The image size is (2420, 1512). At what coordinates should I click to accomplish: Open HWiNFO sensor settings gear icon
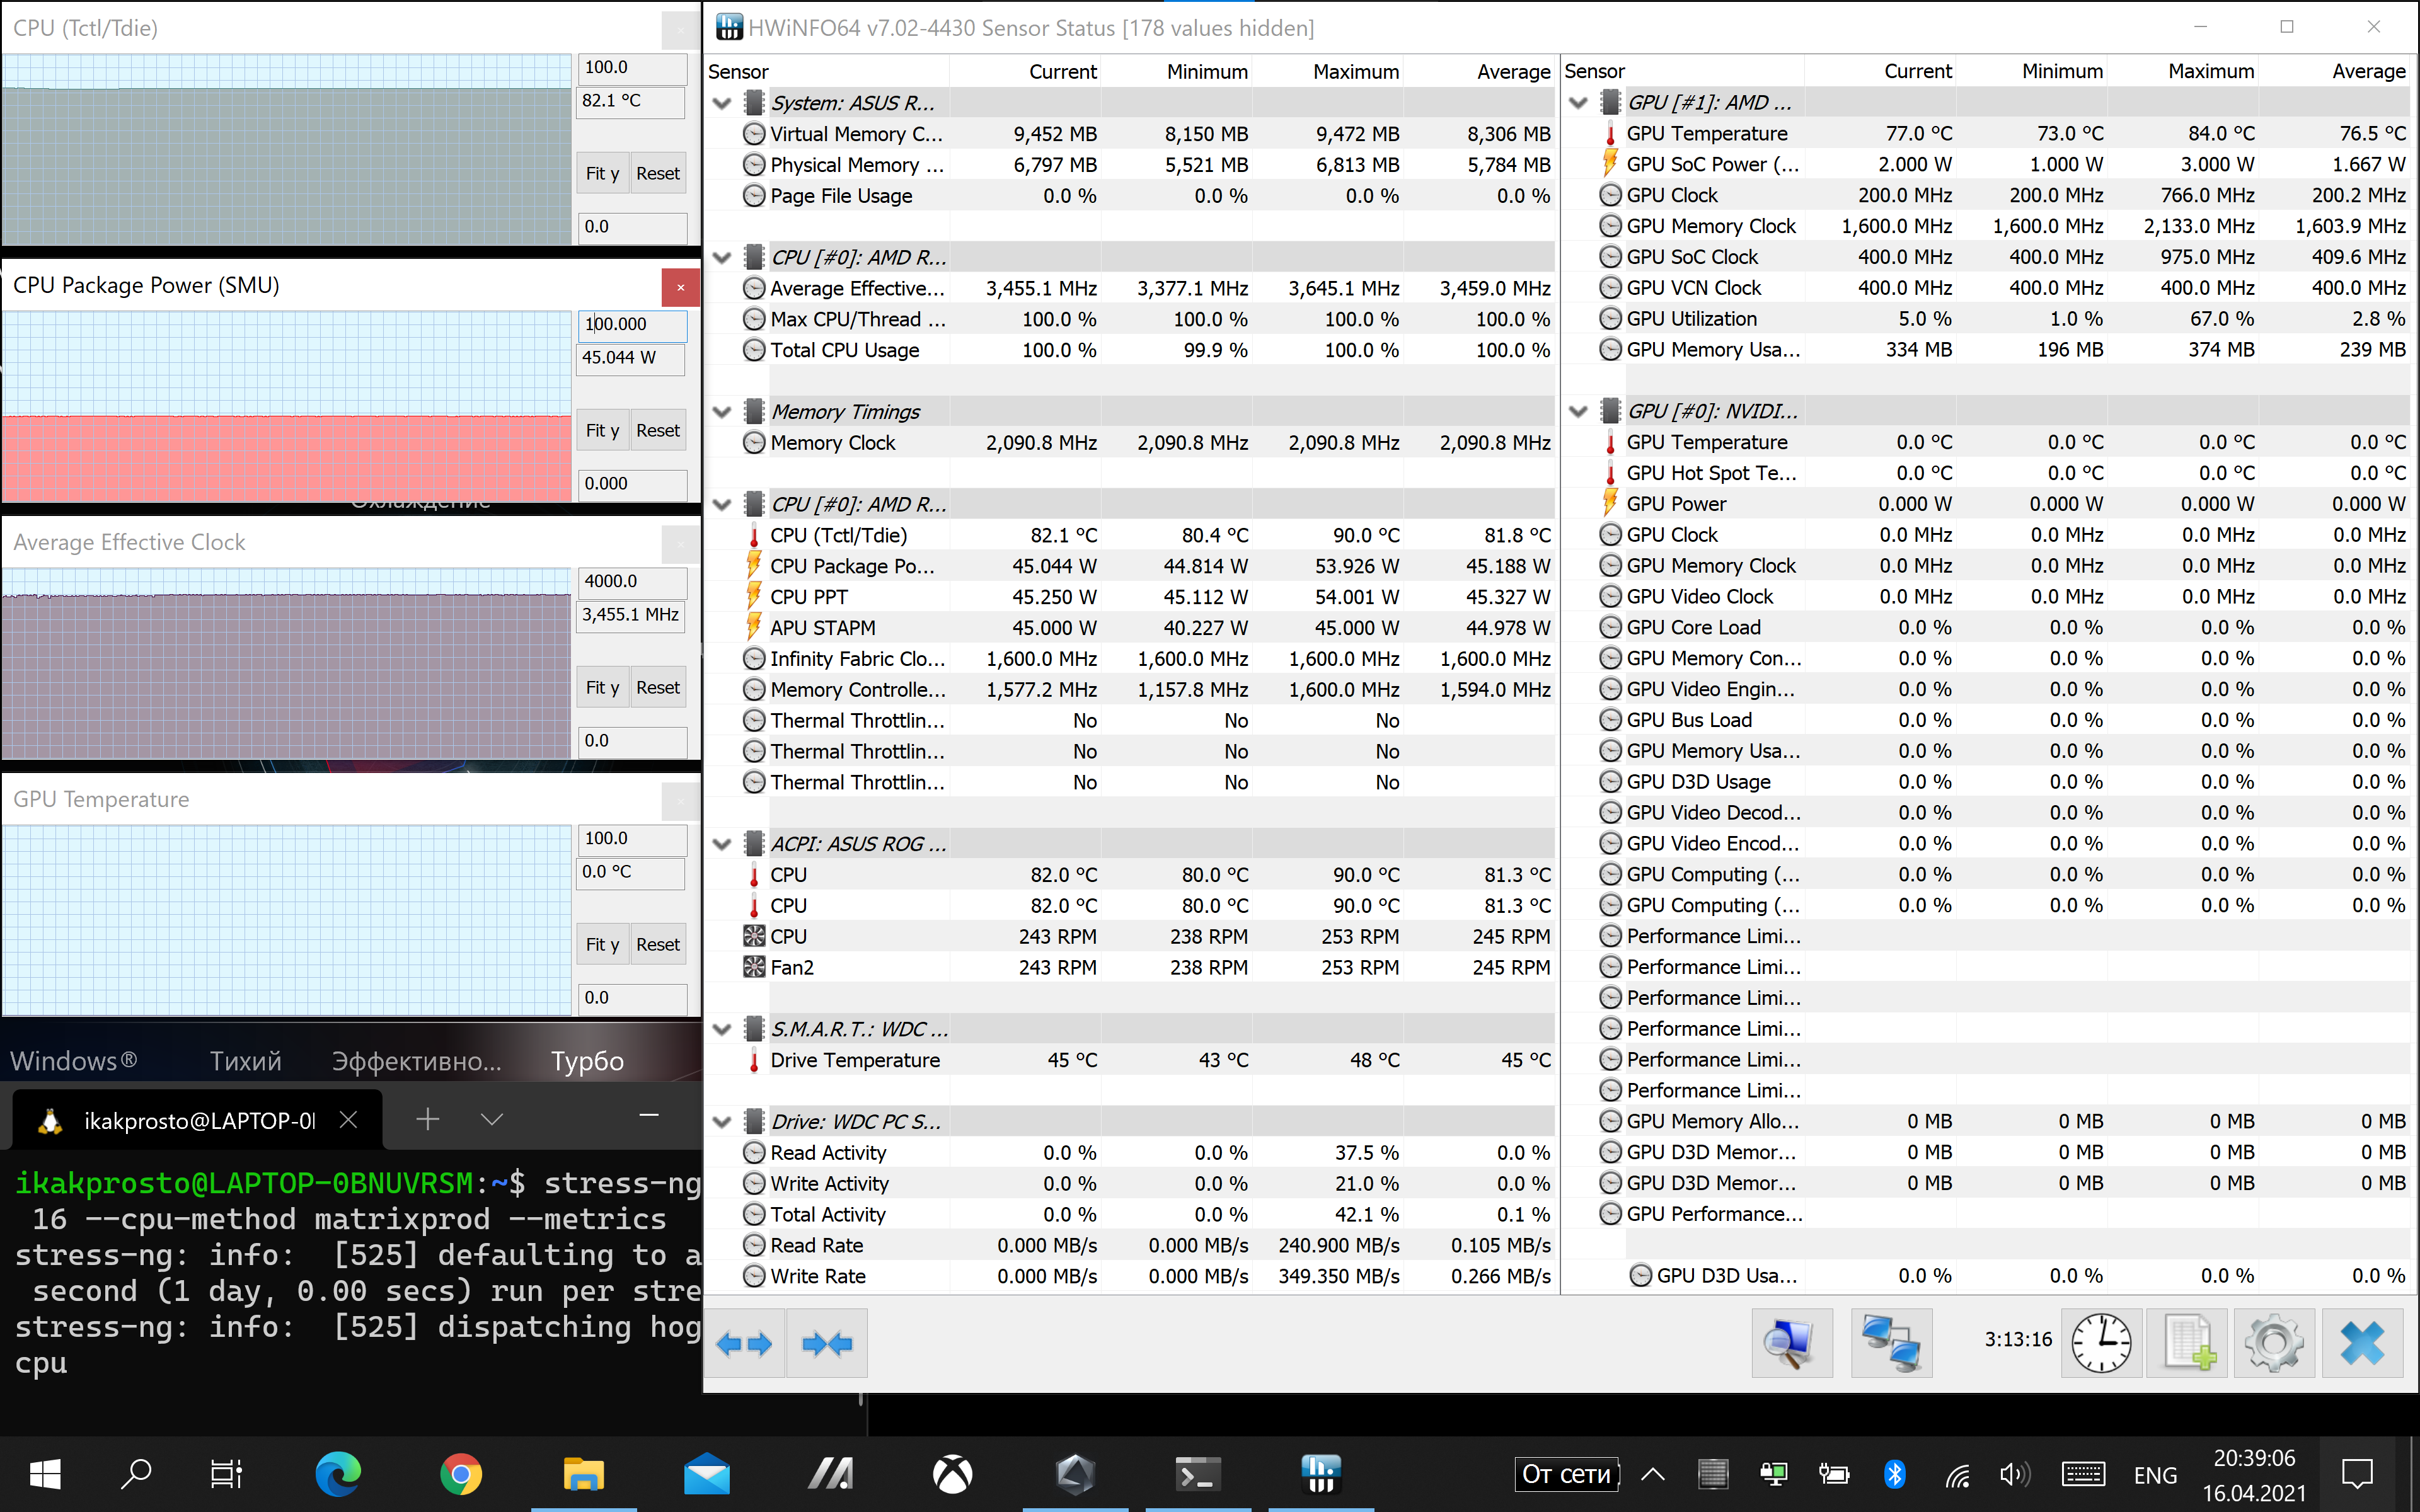pos(2274,1343)
